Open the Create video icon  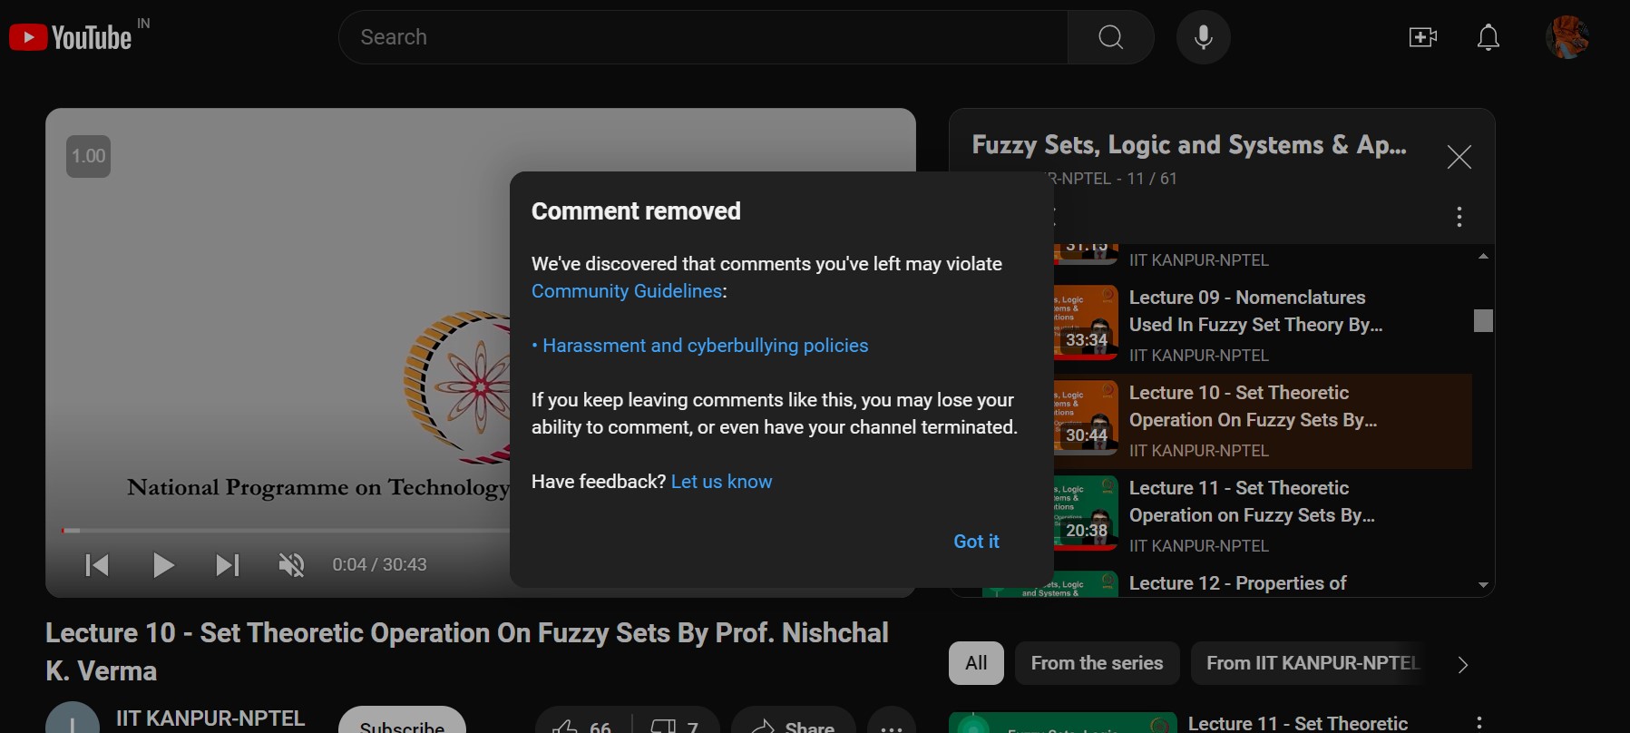pos(1422,37)
